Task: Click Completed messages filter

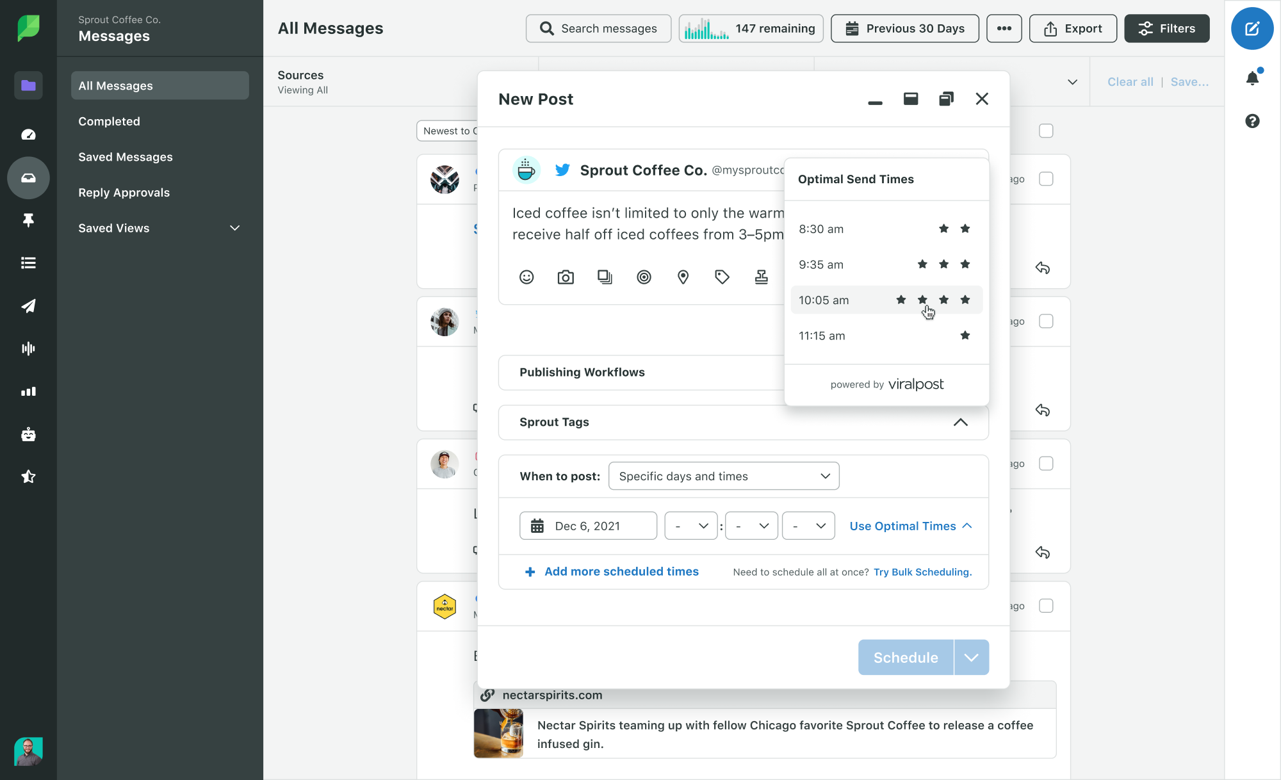Action: (x=109, y=120)
